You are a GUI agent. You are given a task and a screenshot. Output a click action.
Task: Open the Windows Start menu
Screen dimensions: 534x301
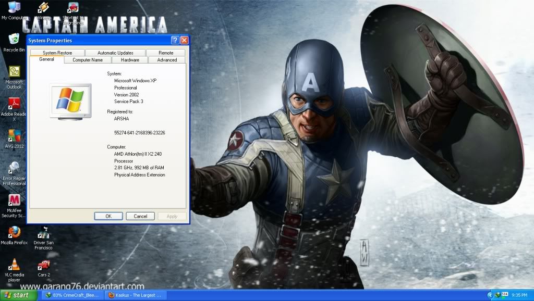click(x=19, y=295)
